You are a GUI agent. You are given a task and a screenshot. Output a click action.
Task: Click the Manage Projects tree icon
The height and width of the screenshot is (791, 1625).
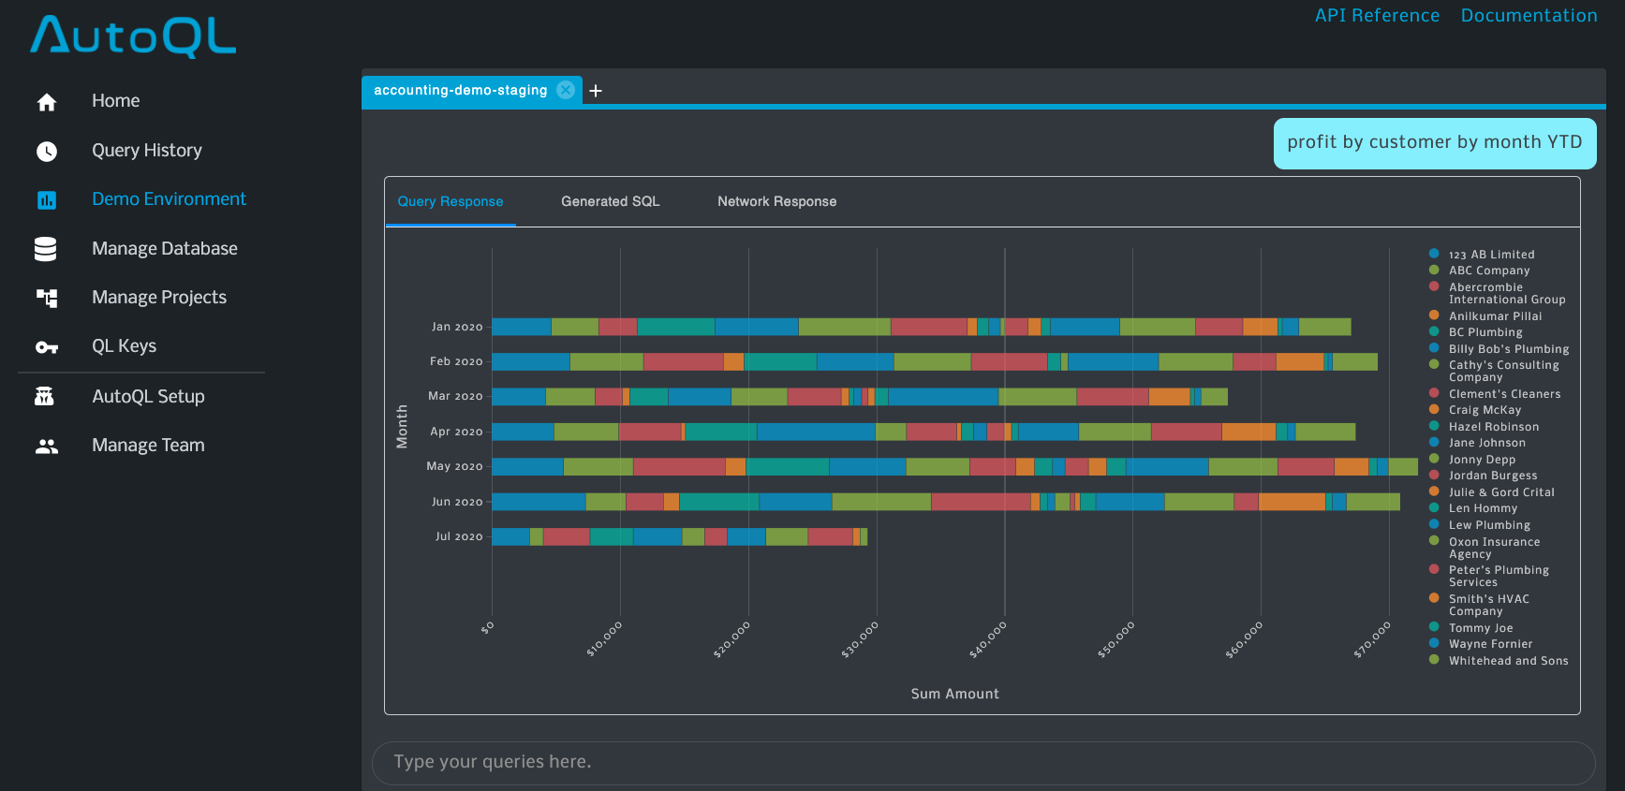47,298
